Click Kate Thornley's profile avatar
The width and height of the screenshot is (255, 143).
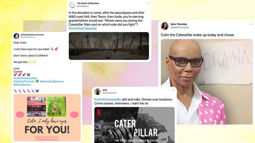(x=164, y=26)
